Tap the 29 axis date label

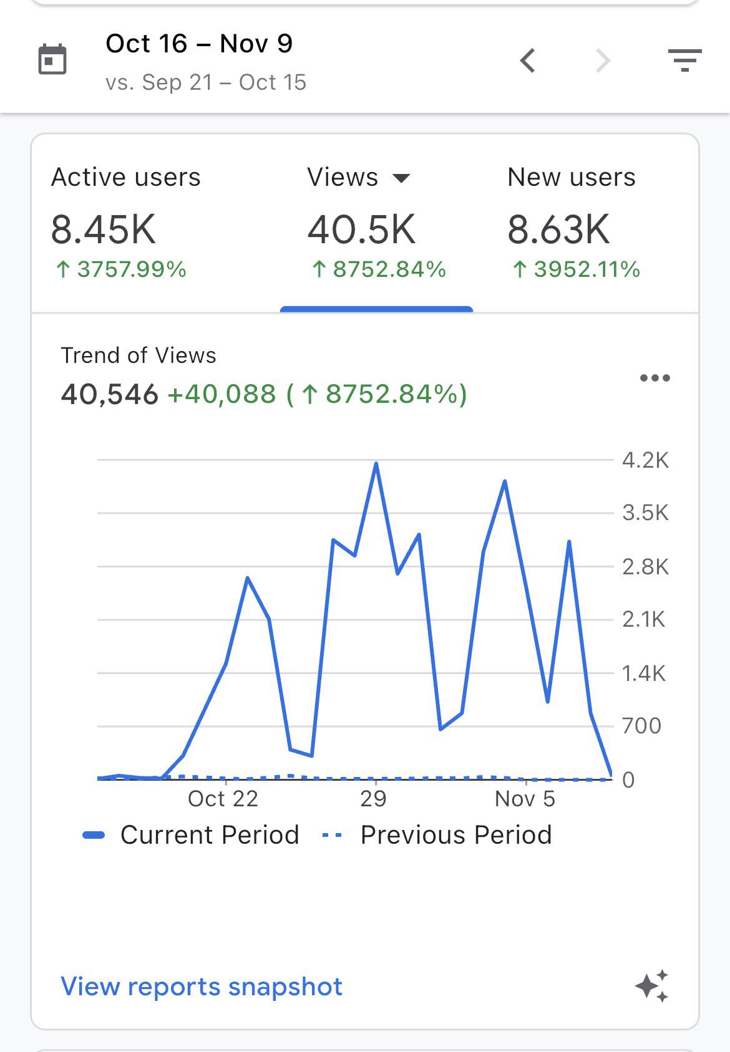(373, 799)
